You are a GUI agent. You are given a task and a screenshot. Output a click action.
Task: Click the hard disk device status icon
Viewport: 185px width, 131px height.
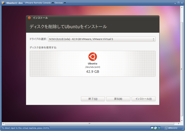(152, 128)
